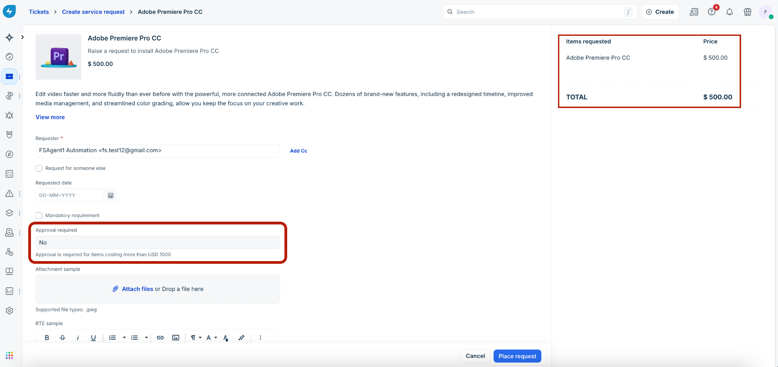Open the shield icon in the sidebar

click(9, 135)
